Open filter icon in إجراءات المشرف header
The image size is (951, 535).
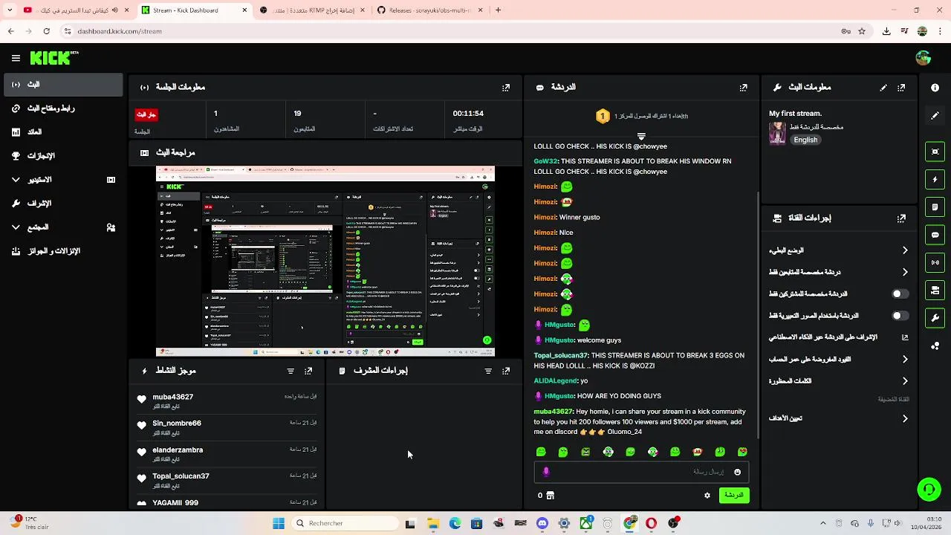click(488, 371)
